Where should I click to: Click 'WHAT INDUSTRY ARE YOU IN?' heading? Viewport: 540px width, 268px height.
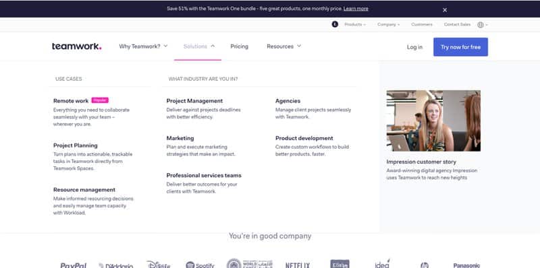(203, 79)
